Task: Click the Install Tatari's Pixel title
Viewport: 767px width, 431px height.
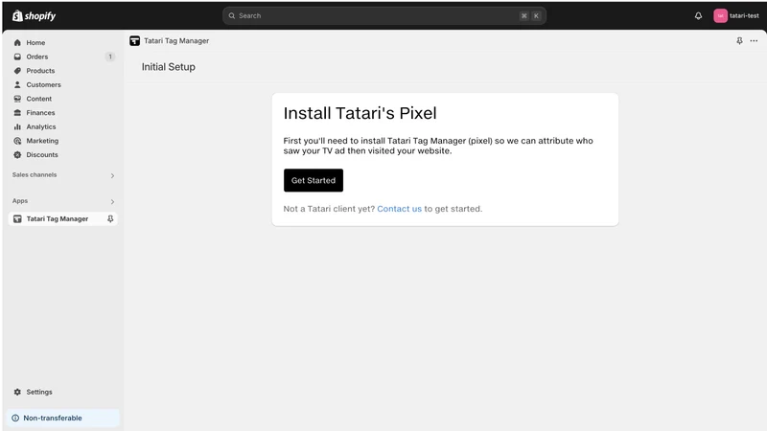Action: click(x=360, y=113)
